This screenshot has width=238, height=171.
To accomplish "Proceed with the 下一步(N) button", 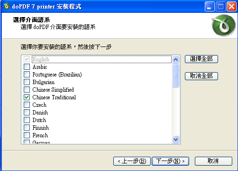I will (170, 161).
